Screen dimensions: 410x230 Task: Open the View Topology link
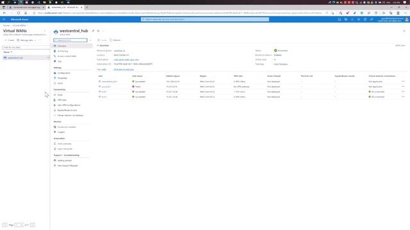pos(281,64)
